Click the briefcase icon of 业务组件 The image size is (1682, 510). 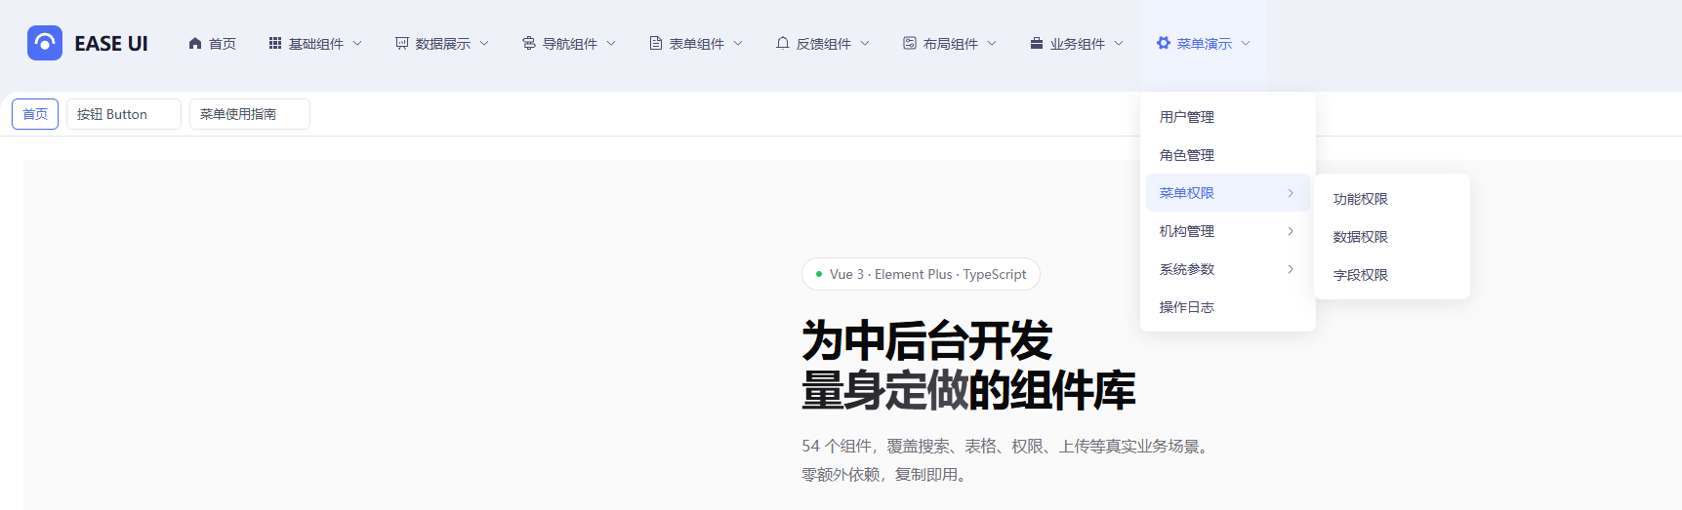(x=1037, y=43)
